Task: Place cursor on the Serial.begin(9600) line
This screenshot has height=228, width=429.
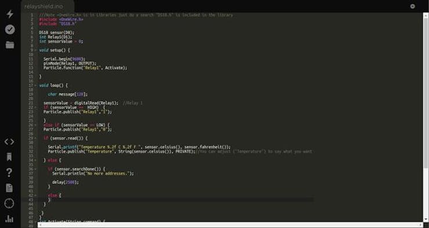Action: click(64, 59)
